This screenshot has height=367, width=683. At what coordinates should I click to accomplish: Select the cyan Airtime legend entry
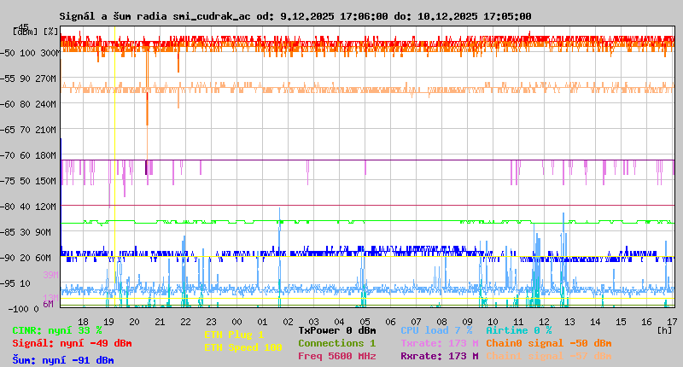click(518, 330)
